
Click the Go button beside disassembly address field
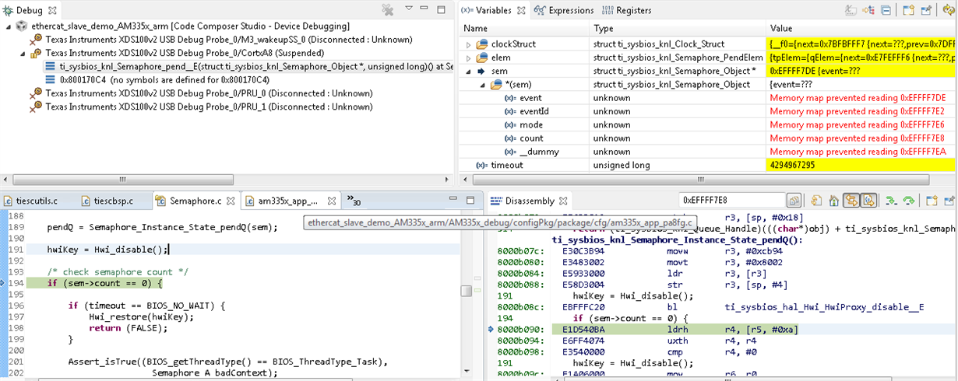coord(794,200)
